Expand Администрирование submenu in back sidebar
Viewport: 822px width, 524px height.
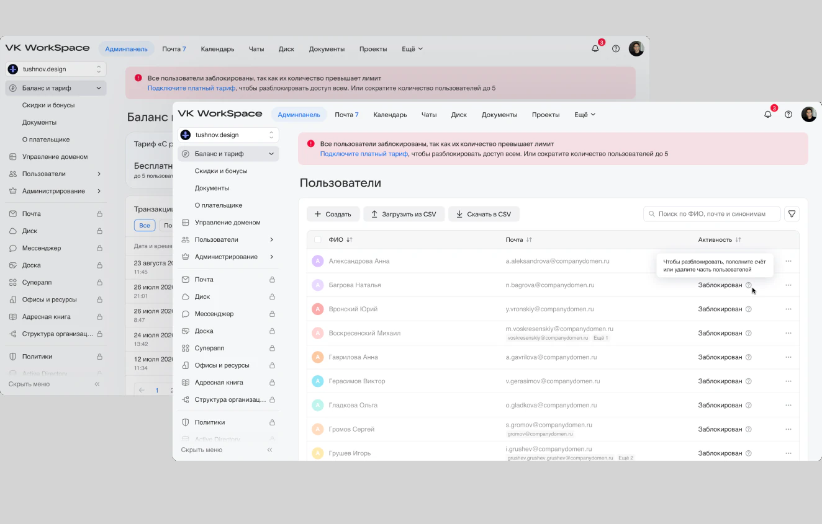pyautogui.click(x=99, y=191)
